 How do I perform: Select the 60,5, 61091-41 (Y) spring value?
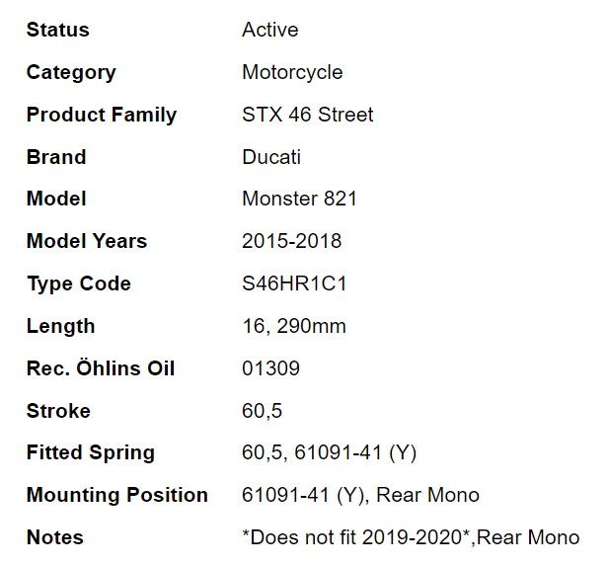click(329, 452)
